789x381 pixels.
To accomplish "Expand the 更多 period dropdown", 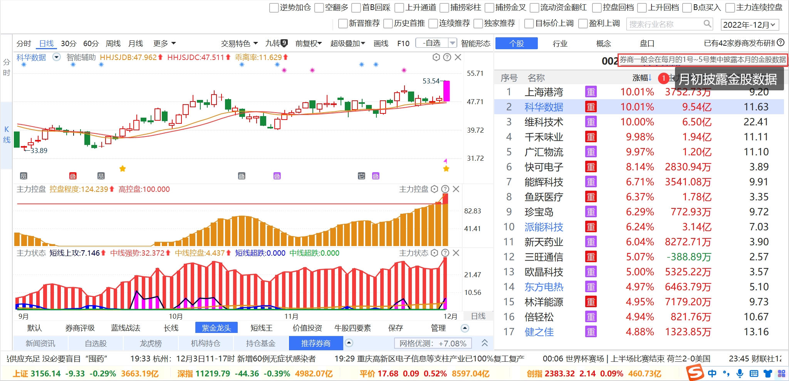I will tap(165, 43).
